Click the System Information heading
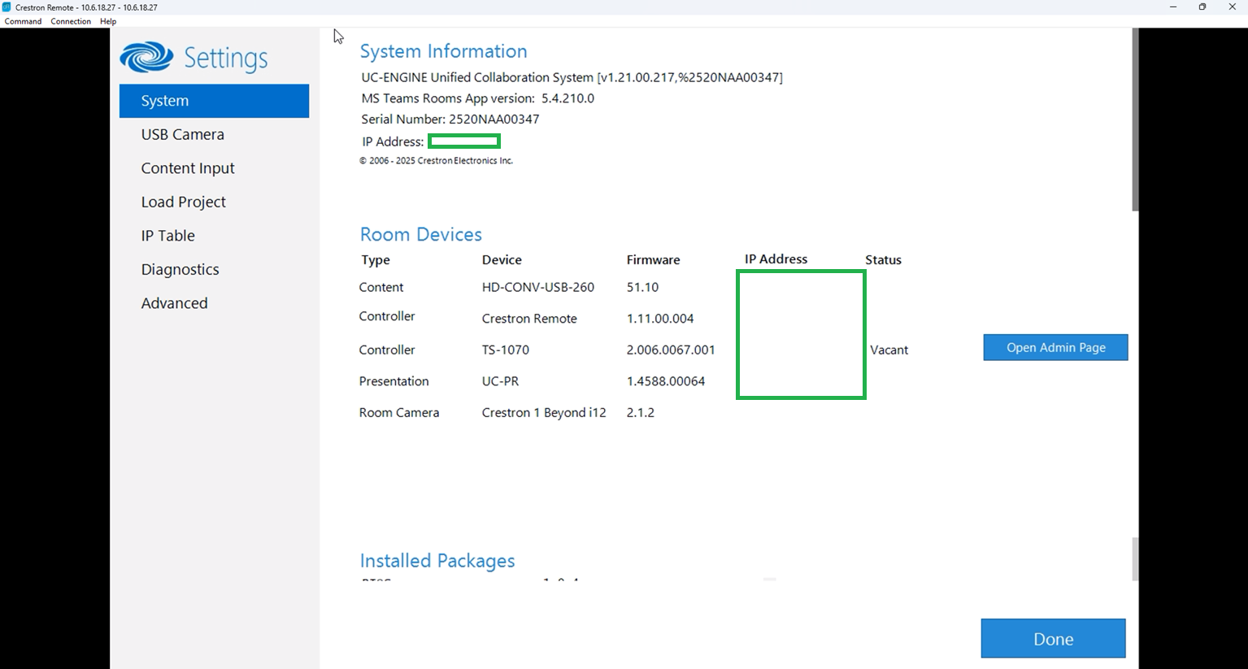The image size is (1248, 669). (443, 50)
